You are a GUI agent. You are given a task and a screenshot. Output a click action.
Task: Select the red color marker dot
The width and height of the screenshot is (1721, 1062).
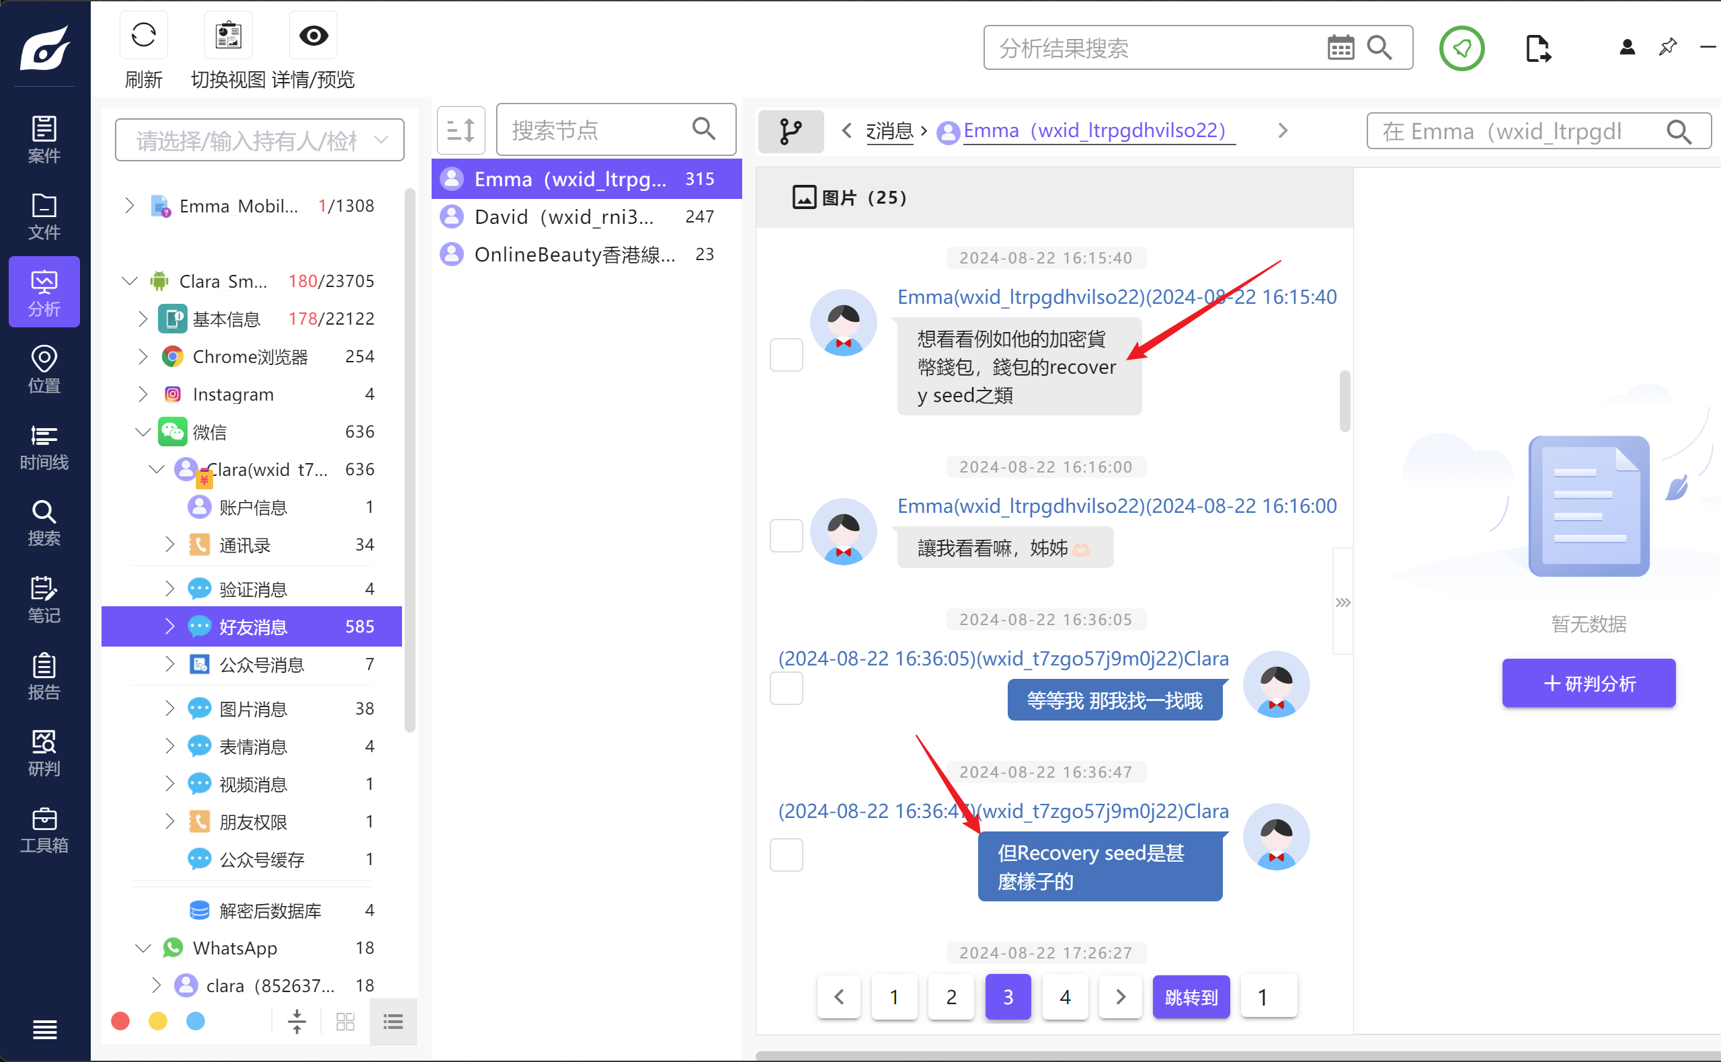pos(120,1020)
